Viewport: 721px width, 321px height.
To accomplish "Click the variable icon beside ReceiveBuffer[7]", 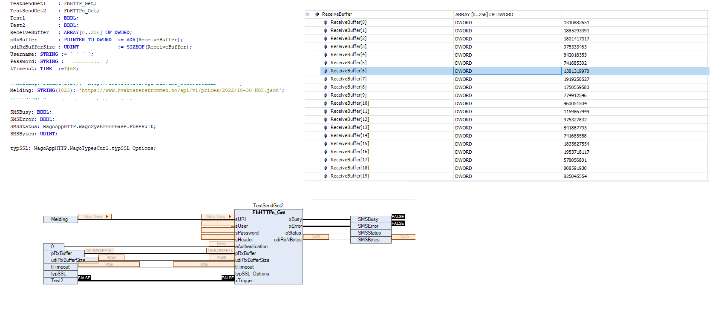I will tap(326, 79).
